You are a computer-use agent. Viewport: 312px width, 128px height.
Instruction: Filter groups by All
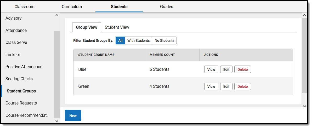pos(120,40)
